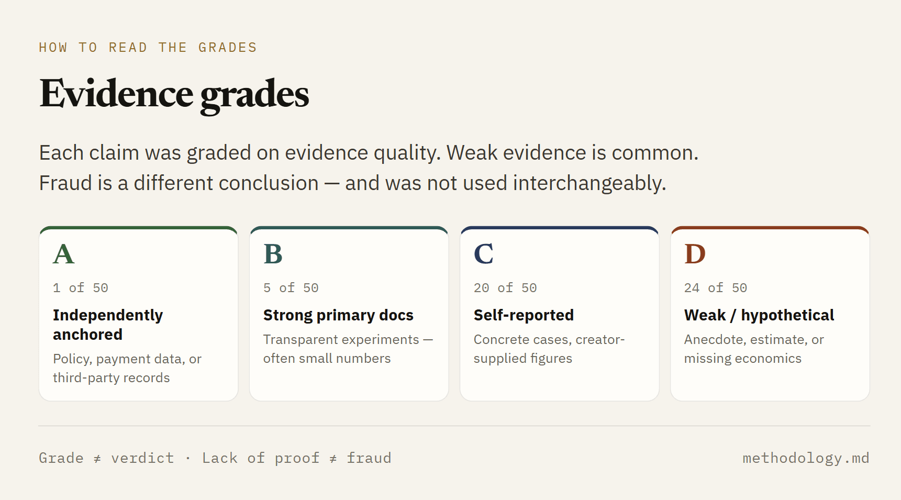Select the Independently anchored card title
901x500 pixels.
click(108, 325)
